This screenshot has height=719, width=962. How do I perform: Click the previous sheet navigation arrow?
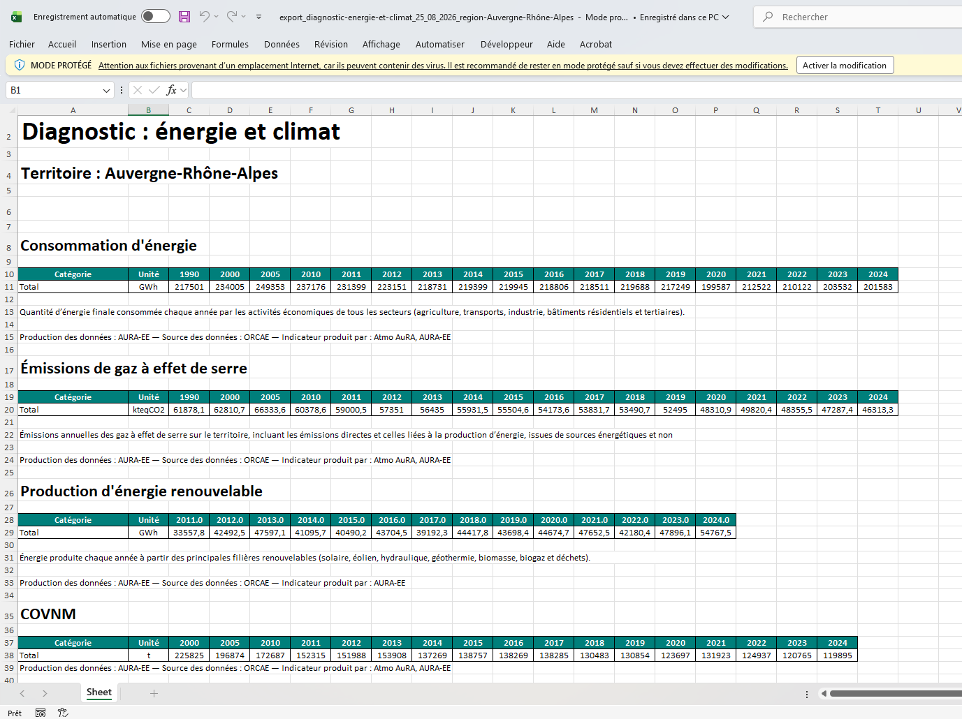coord(22,693)
